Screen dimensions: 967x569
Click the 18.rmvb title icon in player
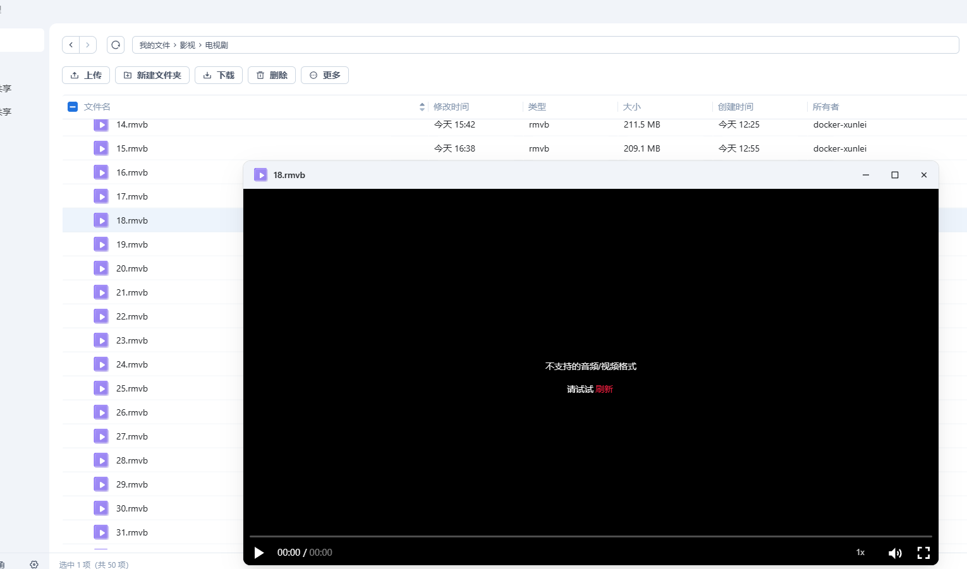(260, 175)
